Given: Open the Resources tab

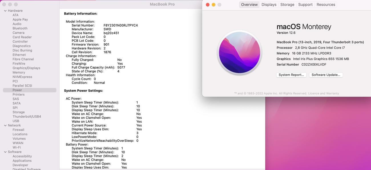Looking at the screenshot, I should coord(326,5).
